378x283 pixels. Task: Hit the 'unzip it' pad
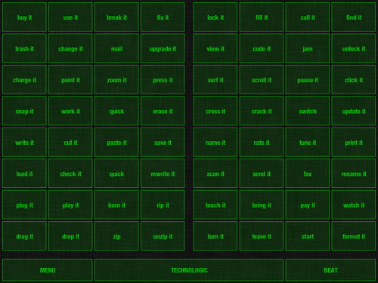tap(163, 236)
